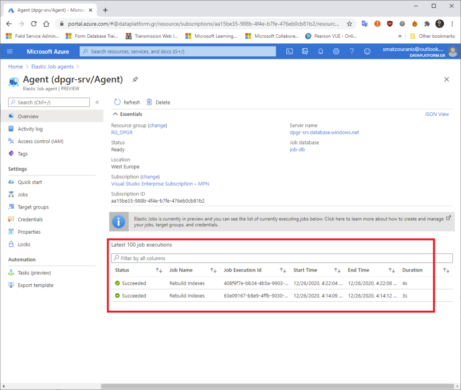Collapse the Essentials section
Viewport: 461px width, 390px height.
(x=127, y=114)
